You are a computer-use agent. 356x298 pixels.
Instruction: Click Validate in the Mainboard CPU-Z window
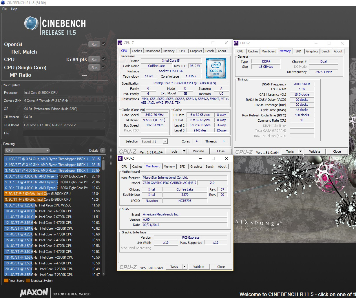pos(199,266)
